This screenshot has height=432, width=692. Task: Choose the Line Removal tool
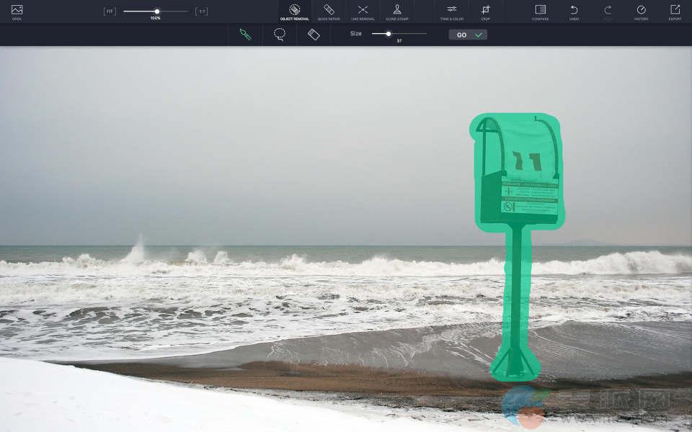coord(363,11)
